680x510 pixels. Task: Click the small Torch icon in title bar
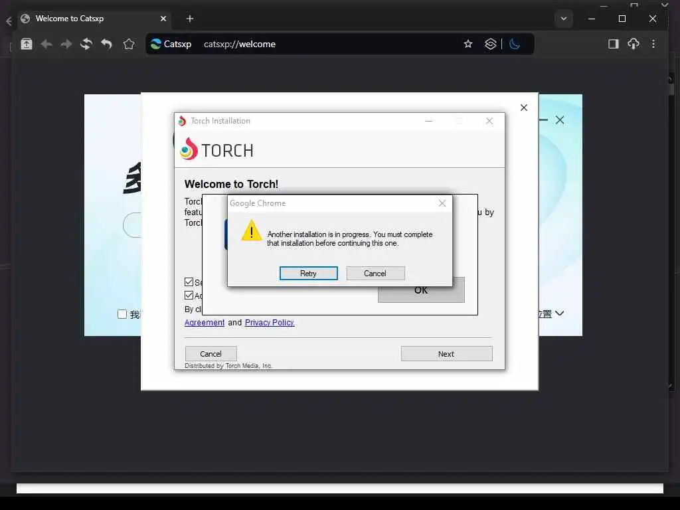tap(182, 121)
